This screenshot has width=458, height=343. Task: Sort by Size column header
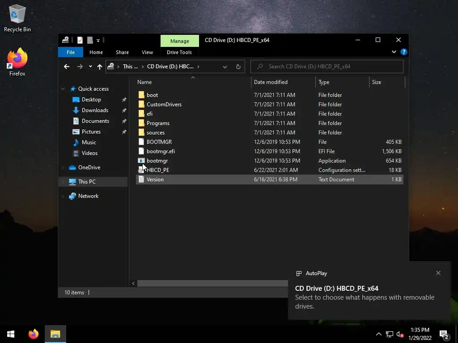click(x=387, y=82)
